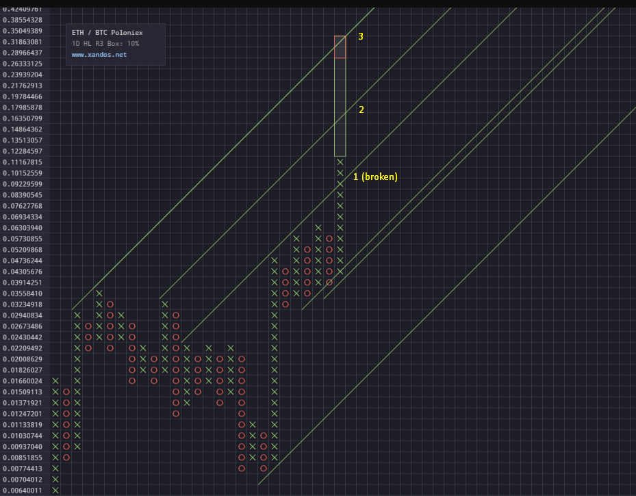Viewport: 636px width, 496px height.
Task: Click price label 0.04736244
Action: (x=23, y=261)
